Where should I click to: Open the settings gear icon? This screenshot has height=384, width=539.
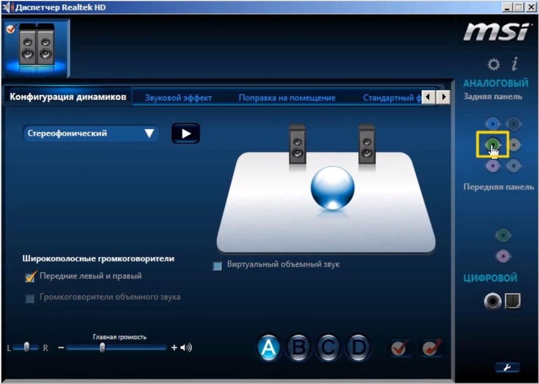pos(493,64)
